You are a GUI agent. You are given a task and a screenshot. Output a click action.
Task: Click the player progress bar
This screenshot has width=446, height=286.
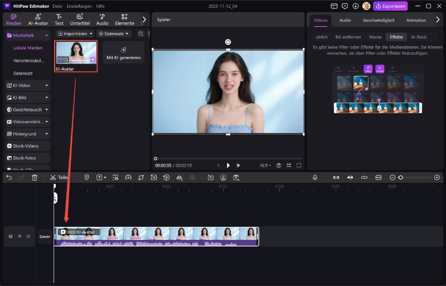click(229, 158)
